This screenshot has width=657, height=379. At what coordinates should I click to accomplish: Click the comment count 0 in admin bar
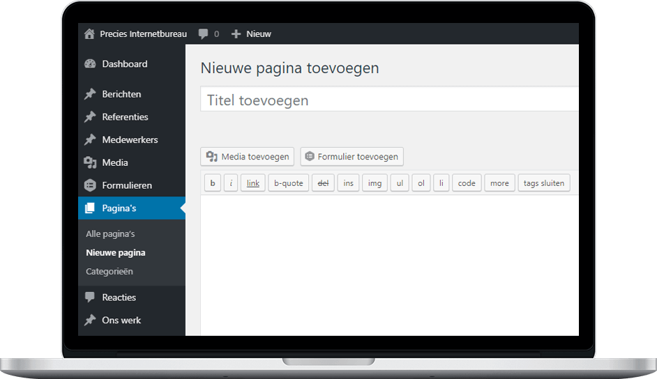coord(216,34)
